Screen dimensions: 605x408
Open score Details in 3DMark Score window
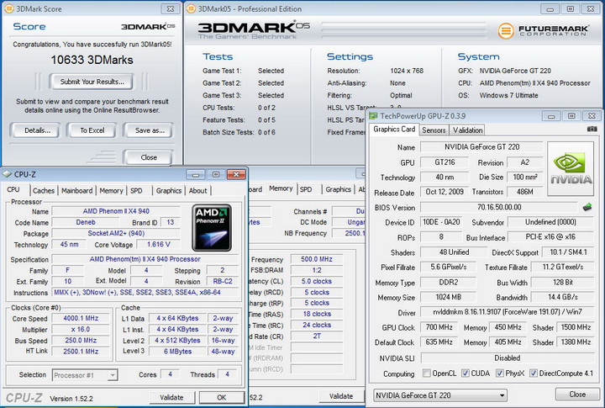point(37,130)
